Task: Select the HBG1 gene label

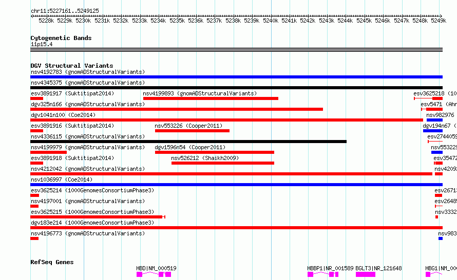Action: 441,268
